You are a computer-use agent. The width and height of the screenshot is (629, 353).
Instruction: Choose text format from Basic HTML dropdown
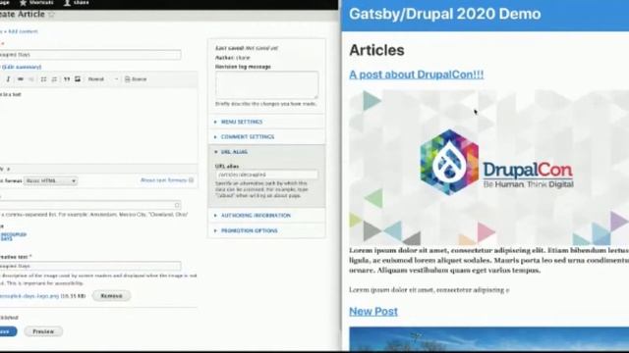point(50,180)
